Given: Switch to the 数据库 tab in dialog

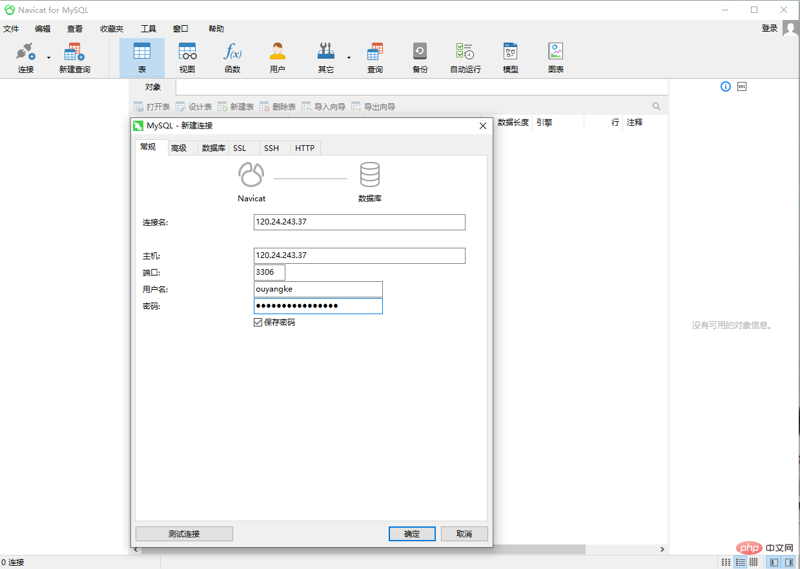Looking at the screenshot, I should pyautogui.click(x=214, y=148).
